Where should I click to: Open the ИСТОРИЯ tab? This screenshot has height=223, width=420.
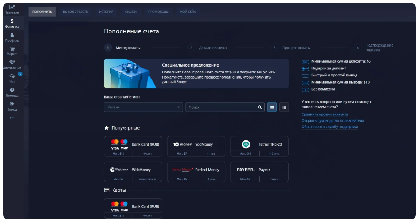click(106, 12)
